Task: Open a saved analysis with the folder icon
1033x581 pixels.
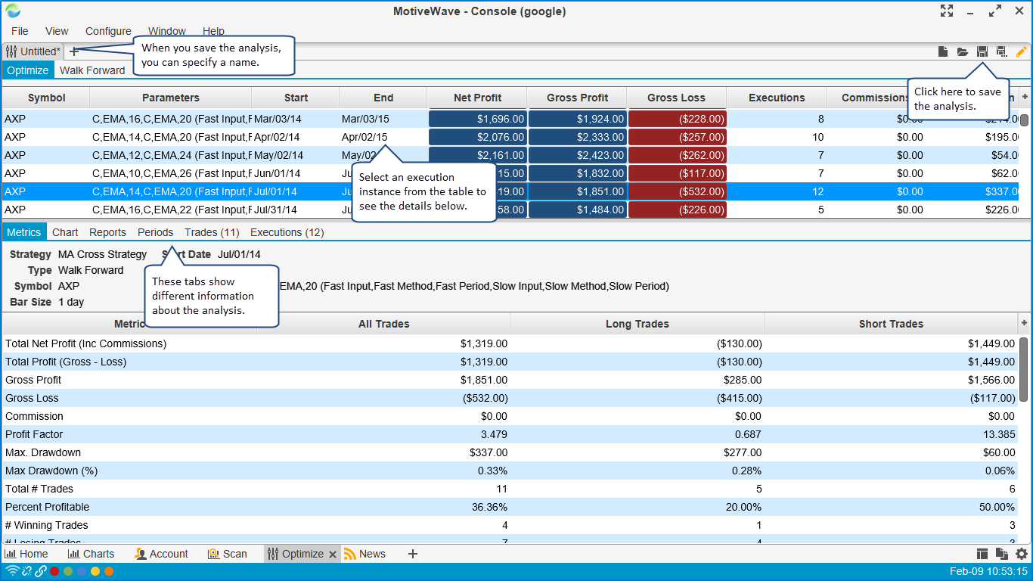Action: 963,51
